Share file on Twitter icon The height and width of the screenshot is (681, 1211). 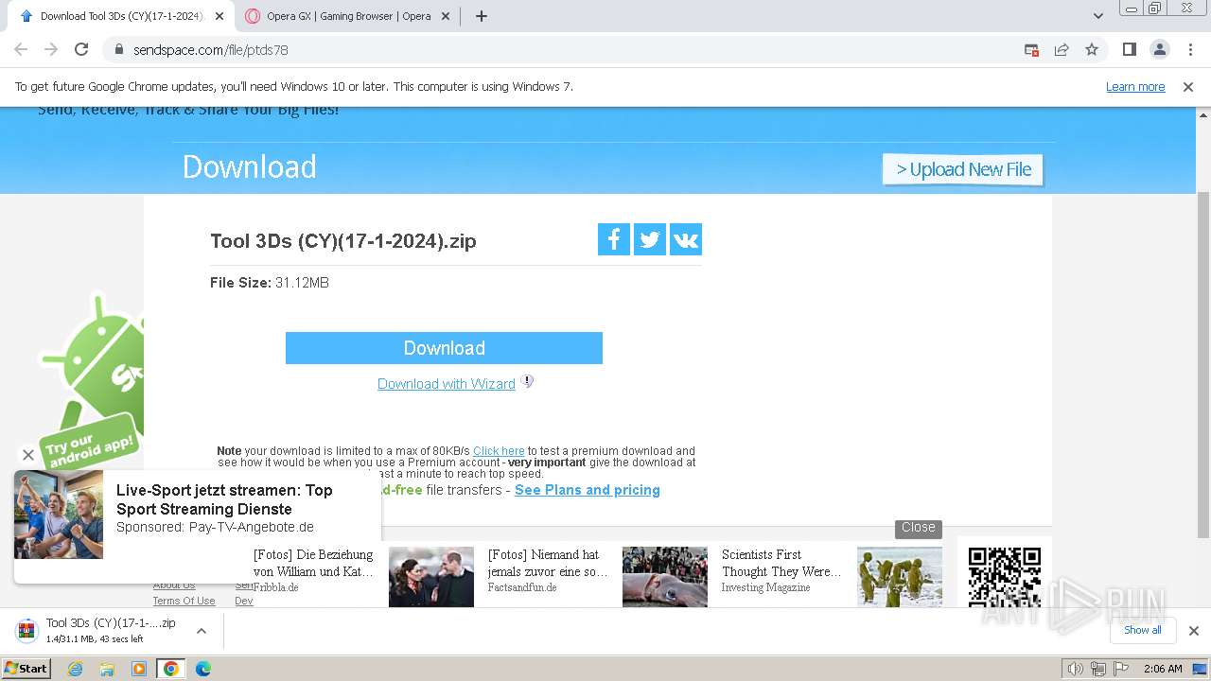coord(650,239)
